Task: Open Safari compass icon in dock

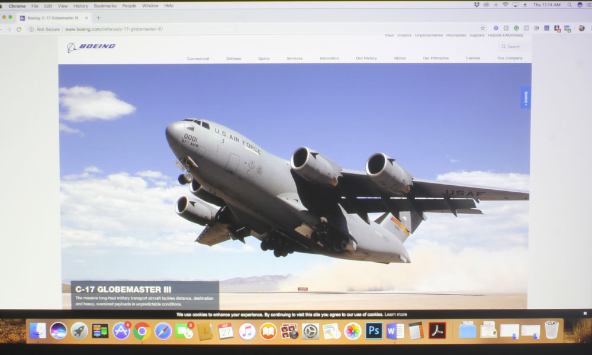Action: click(x=163, y=331)
